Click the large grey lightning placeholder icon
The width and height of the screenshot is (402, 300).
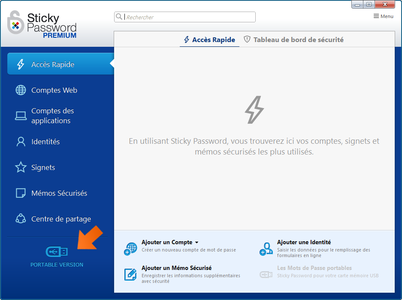click(254, 110)
